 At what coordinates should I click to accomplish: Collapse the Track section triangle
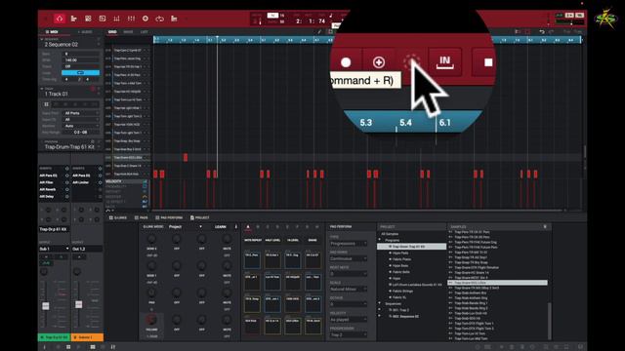[x=41, y=89]
